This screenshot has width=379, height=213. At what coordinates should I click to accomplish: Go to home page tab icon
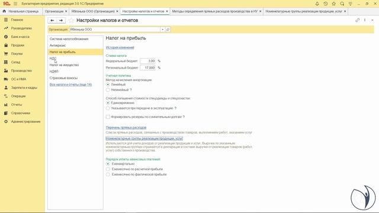(x=4, y=11)
